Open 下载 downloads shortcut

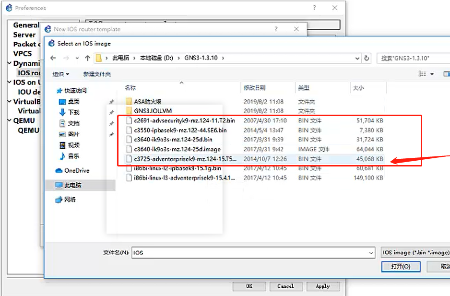[x=69, y=112]
